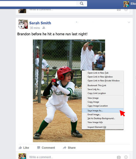Open the emoji picker in the bottom comment box
Image resolution: width=136 pixels, height=159 pixels.
click(x=126, y=157)
